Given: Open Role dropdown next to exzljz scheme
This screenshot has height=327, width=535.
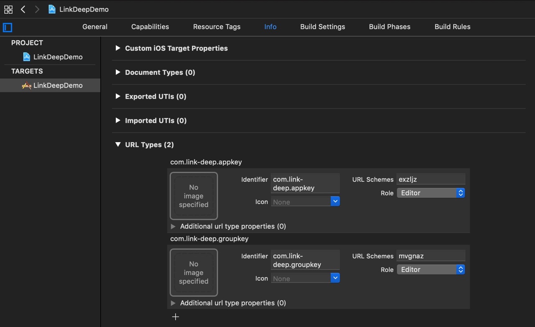Looking at the screenshot, I should coord(431,193).
